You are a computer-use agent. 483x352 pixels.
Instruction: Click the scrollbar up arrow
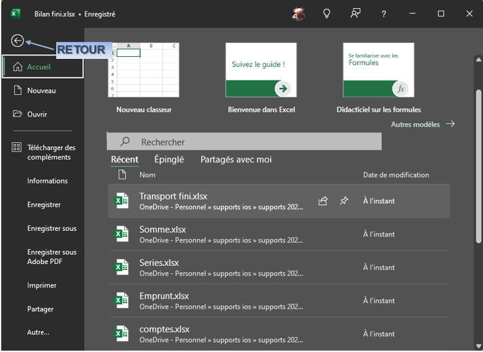478,60
